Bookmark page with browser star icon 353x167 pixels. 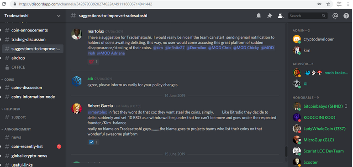click(x=328, y=4)
